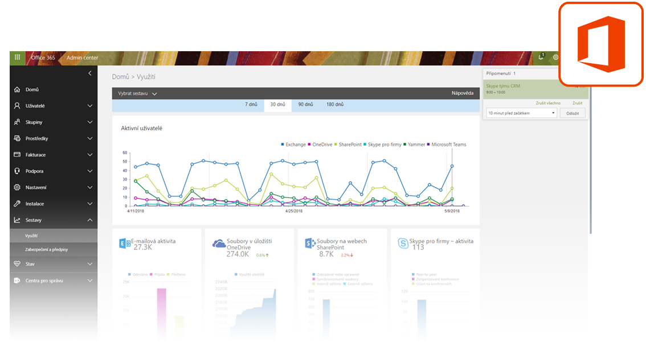Viewport: 646px width, 355px height.
Task: Open the Soubory v úložišti OneDrive title
Action: click(x=250, y=244)
